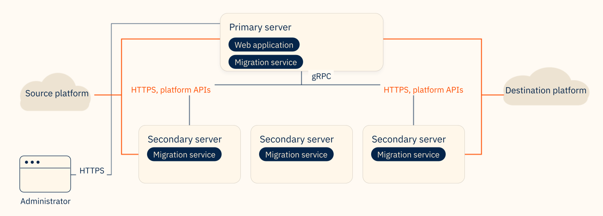Image resolution: width=603 pixels, height=216 pixels.
Task: Select Migration service pill in Primary server
Action: 266,62
